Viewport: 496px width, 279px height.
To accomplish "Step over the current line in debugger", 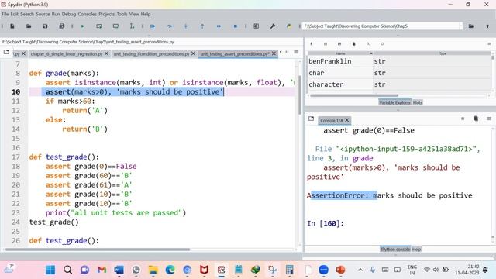I will (x=170, y=26).
